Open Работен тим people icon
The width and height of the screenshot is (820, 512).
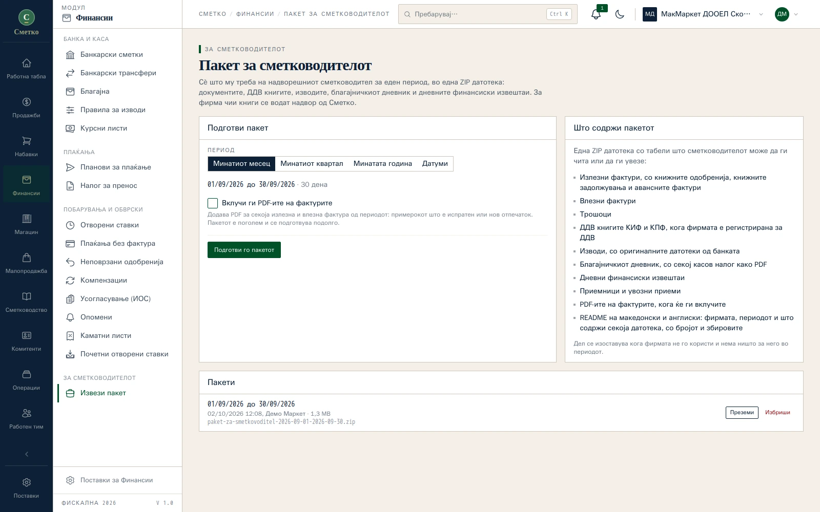(26, 419)
